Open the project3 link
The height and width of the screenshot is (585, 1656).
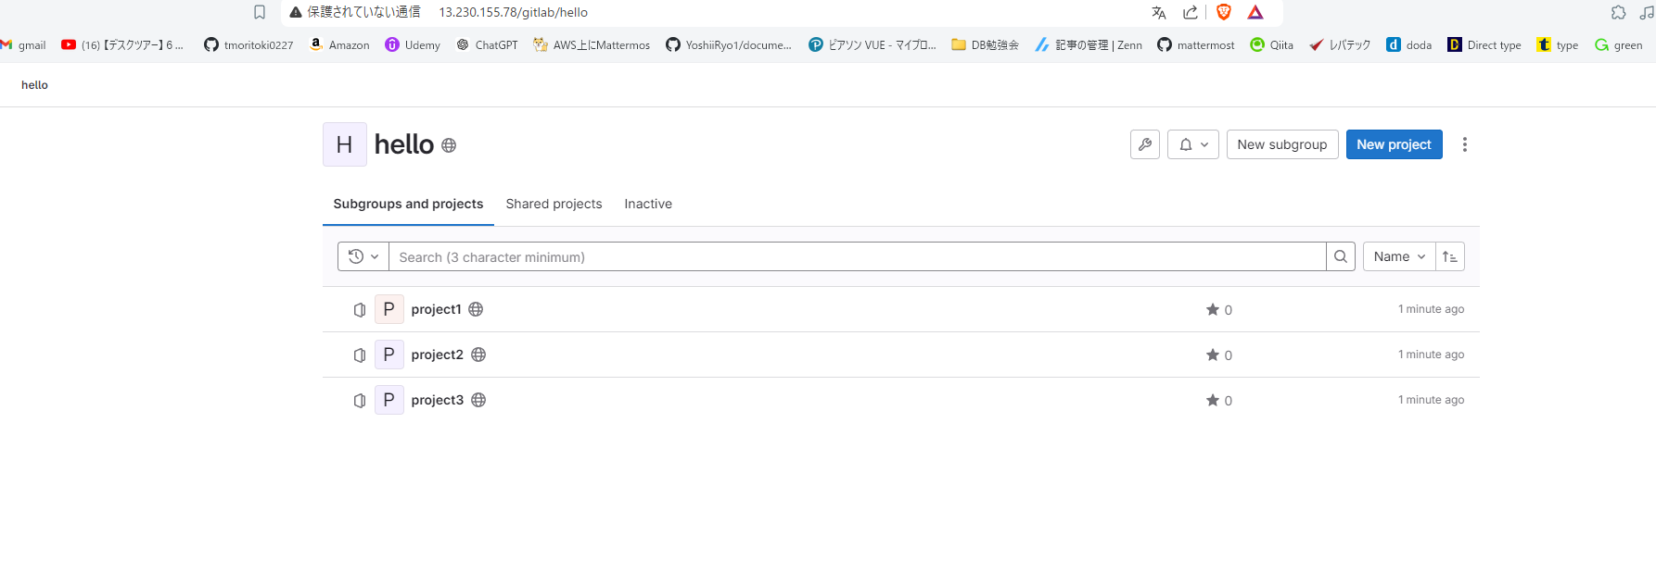(437, 400)
